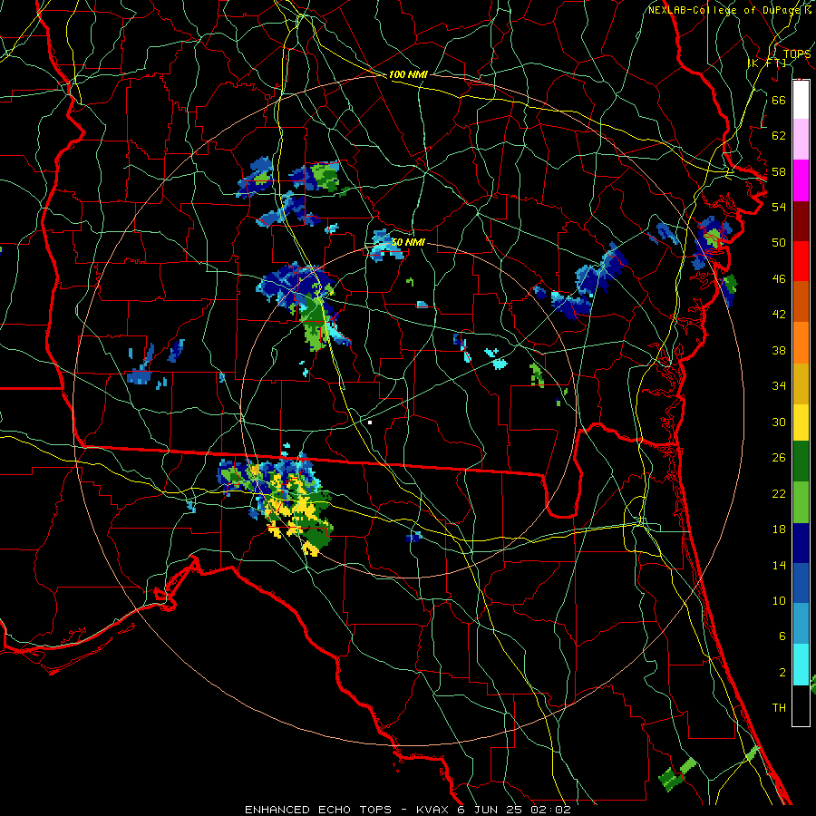Select the bright red legend swatch
Screen dimensions: 816x816
(801, 261)
